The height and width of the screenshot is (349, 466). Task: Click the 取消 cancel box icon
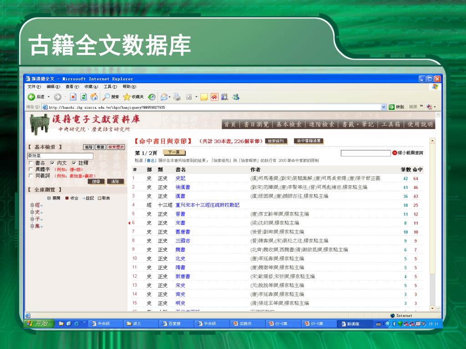click(x=100, y=198)
